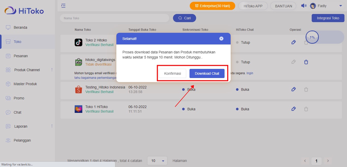Edit Toko 1 HiToko store
Viewport: 347px width, 167px height.
point(293,109)
